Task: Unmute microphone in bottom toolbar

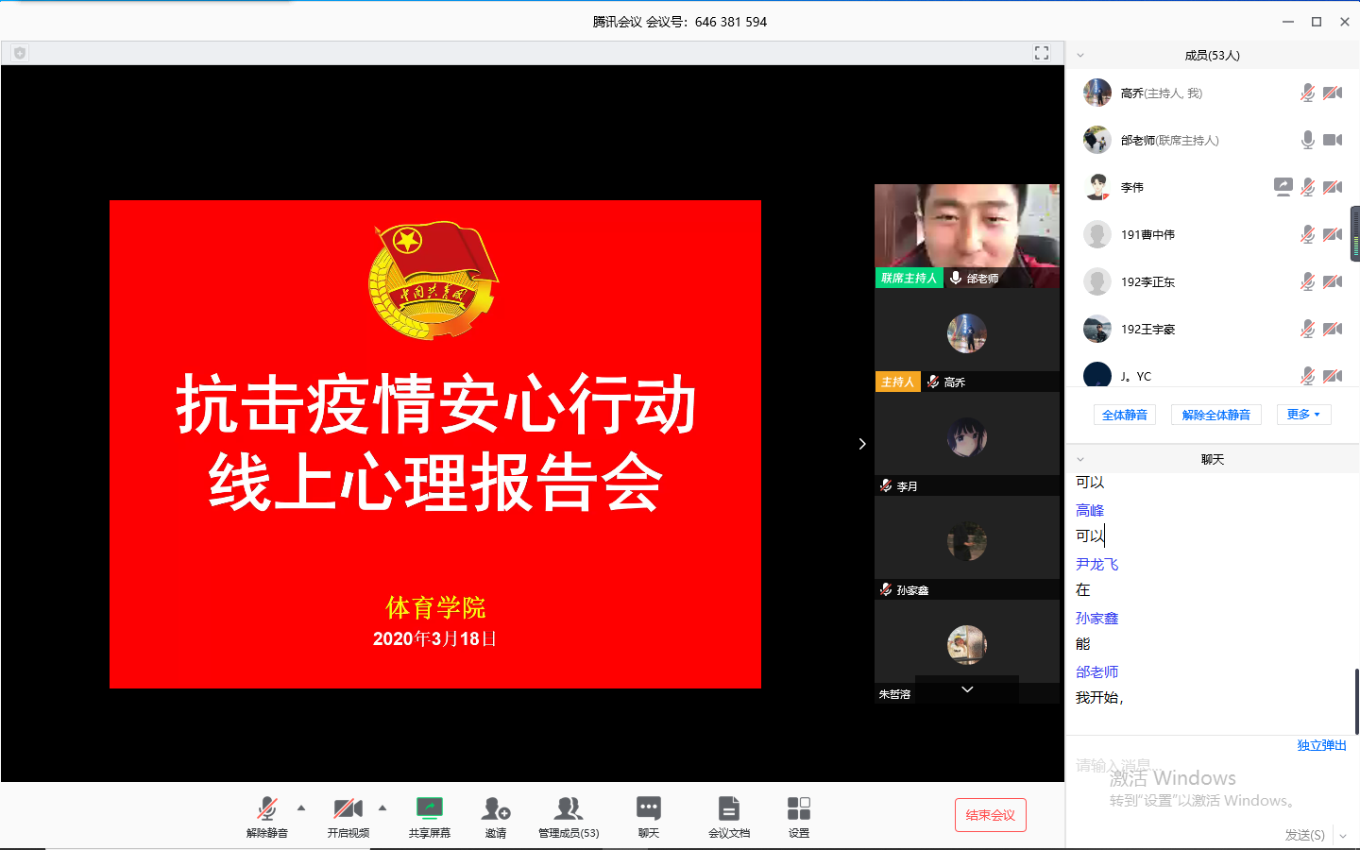Action: coord(267,817)
